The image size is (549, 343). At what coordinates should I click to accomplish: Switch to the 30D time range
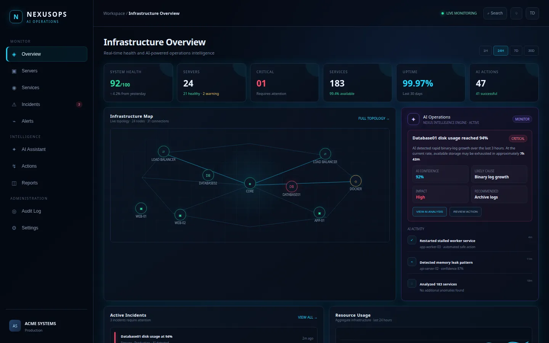point(531,51)
